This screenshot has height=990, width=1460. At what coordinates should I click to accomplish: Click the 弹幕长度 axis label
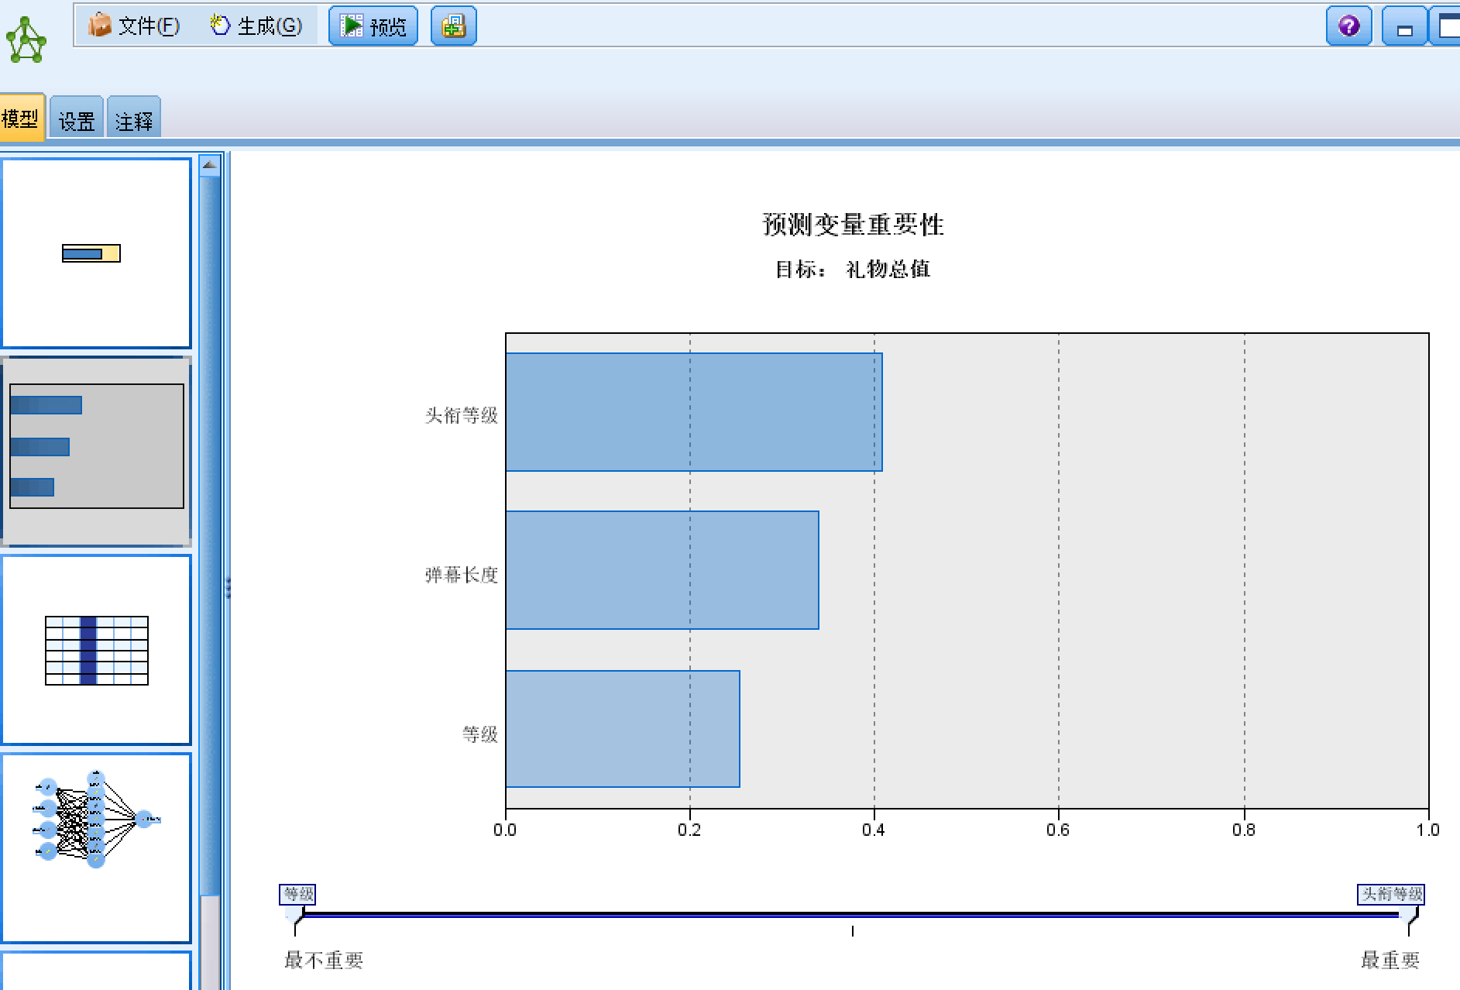[461, 575]
